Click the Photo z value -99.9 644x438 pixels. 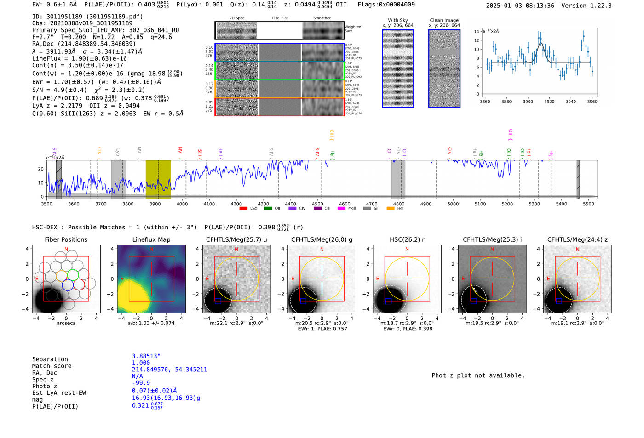(141, 383)
